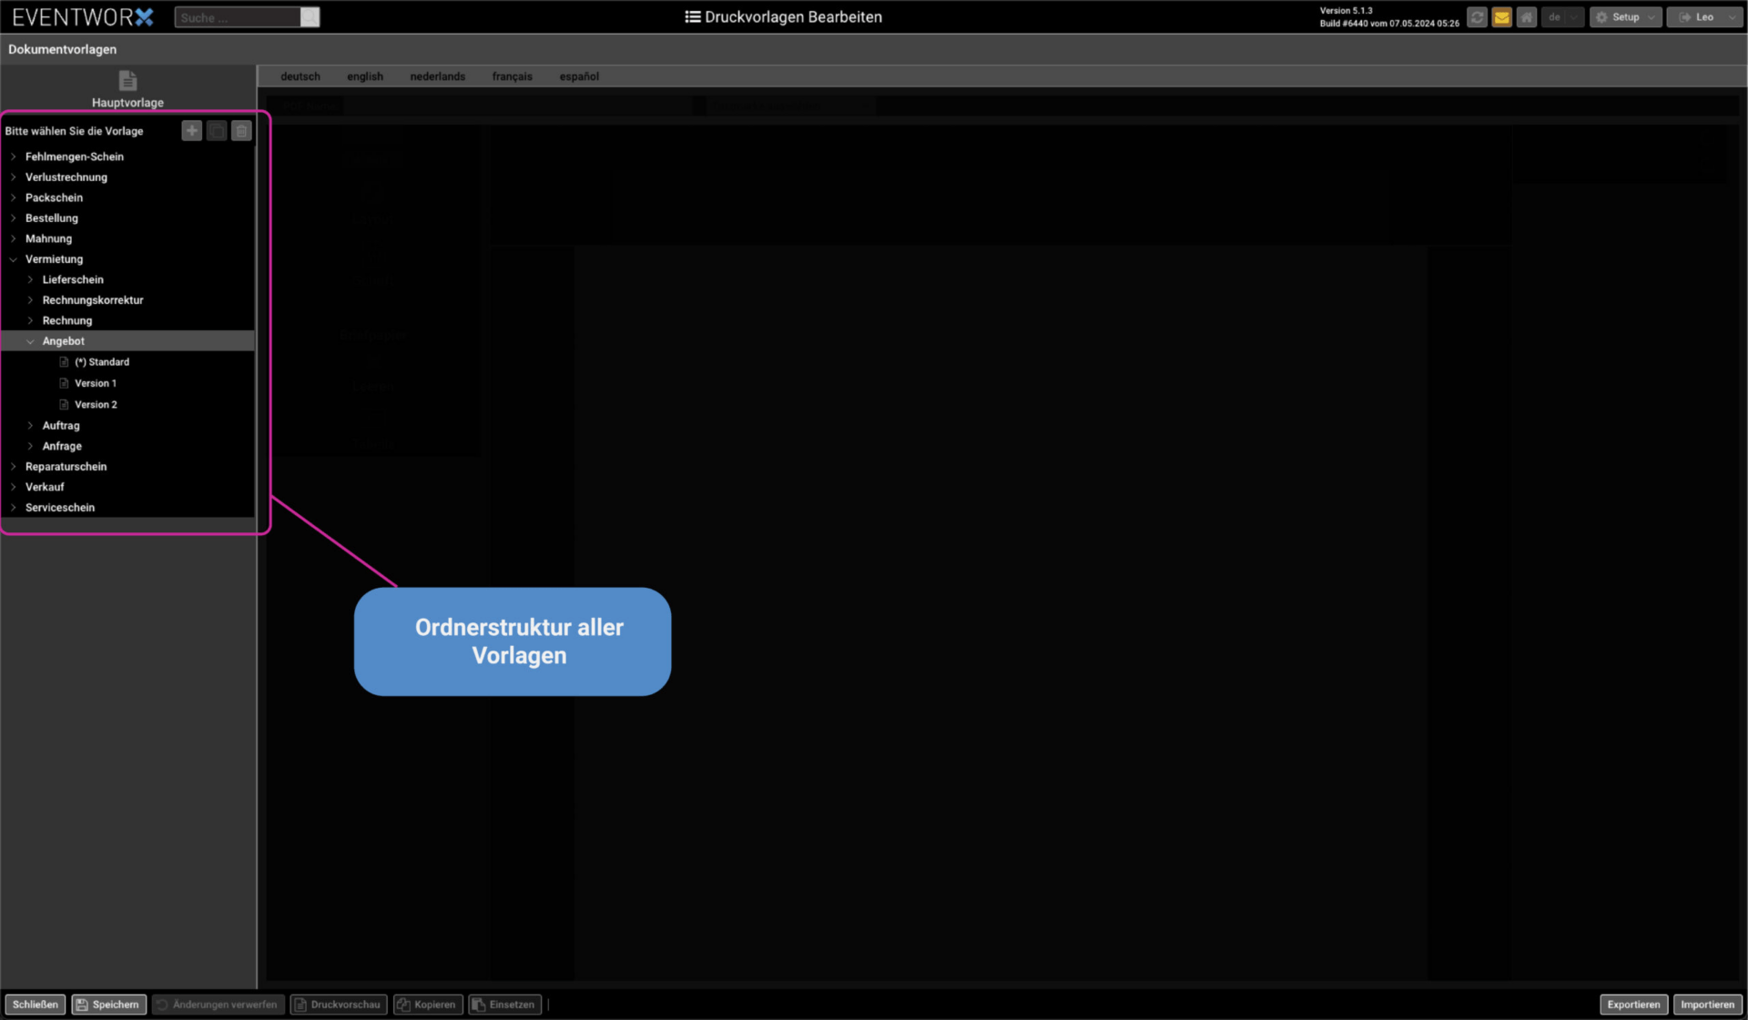Click the refresh icon in header
Image resolution: width=1748 pixels, height=1020 pixels.
tap(1477, 17)
